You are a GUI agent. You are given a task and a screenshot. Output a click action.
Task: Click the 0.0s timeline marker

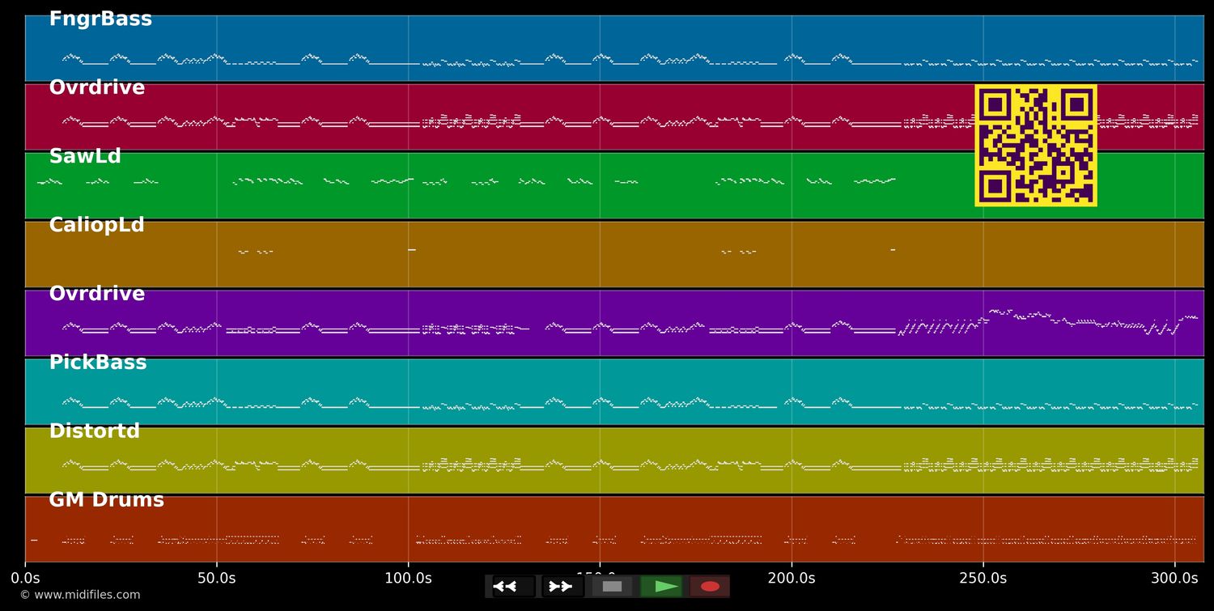(27, 578)
